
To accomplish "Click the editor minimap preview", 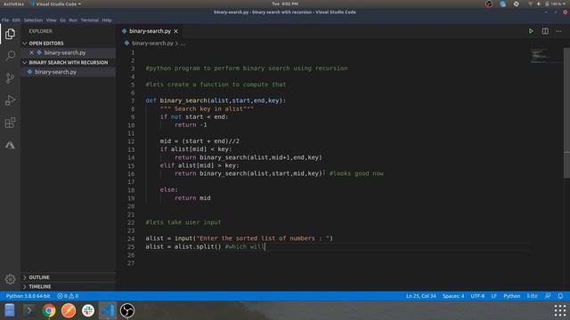I will (x=544, y=56).
